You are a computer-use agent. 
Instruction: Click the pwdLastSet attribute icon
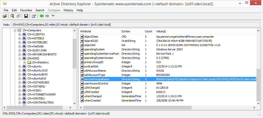[82, 66]
